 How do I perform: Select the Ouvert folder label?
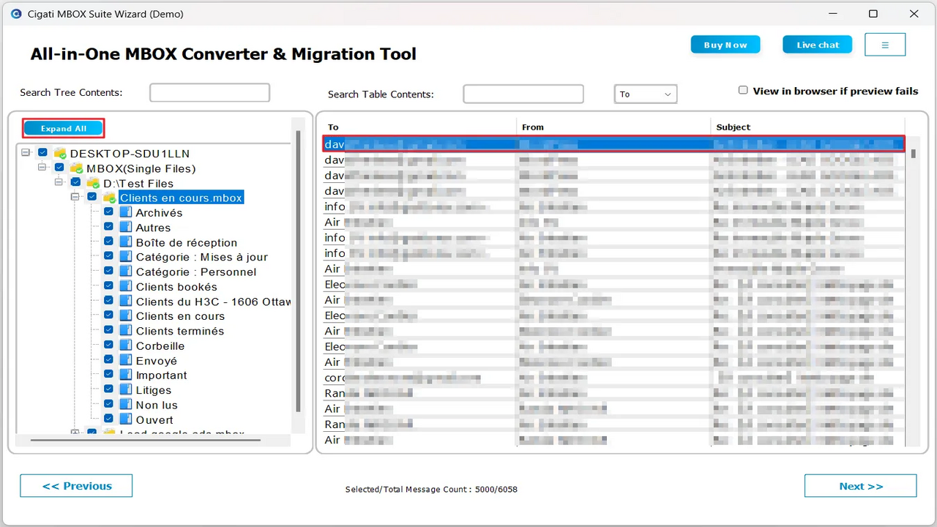(x=154, y=420)
